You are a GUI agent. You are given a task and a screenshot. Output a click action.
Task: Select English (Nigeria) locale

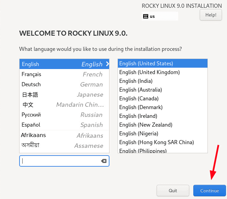click(163, 133)
